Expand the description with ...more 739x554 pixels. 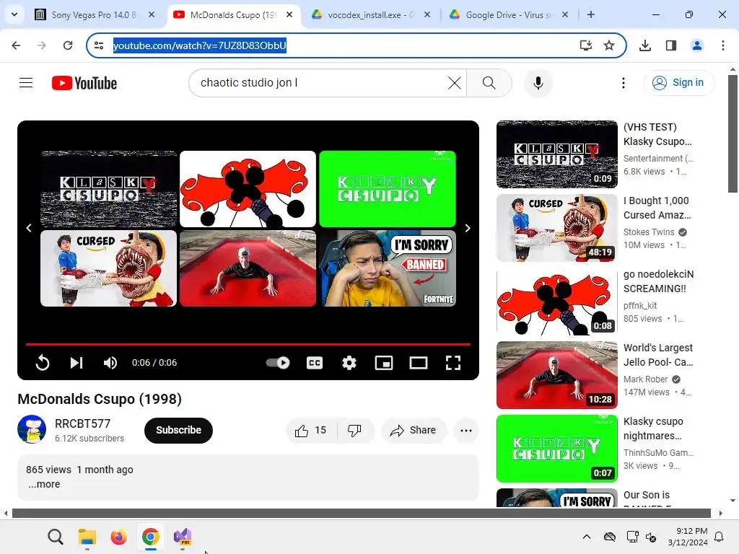click(44, 484)
